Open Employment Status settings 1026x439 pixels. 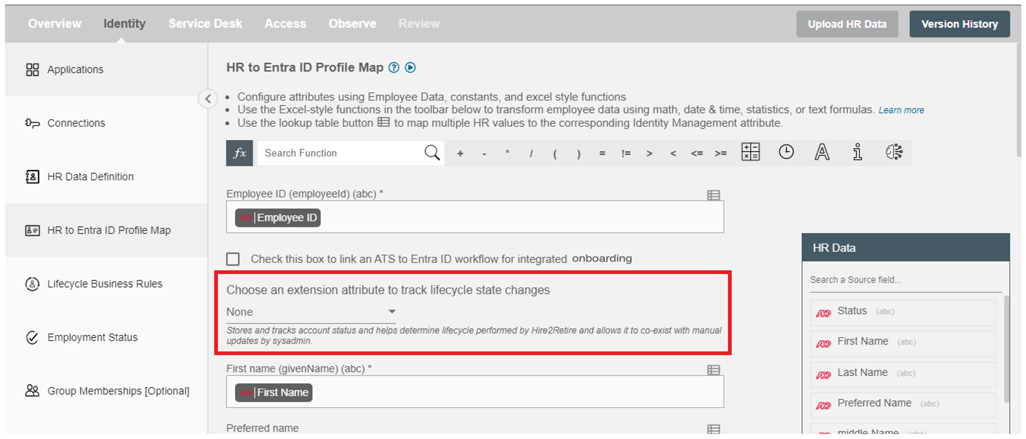[x=106, y=337]
